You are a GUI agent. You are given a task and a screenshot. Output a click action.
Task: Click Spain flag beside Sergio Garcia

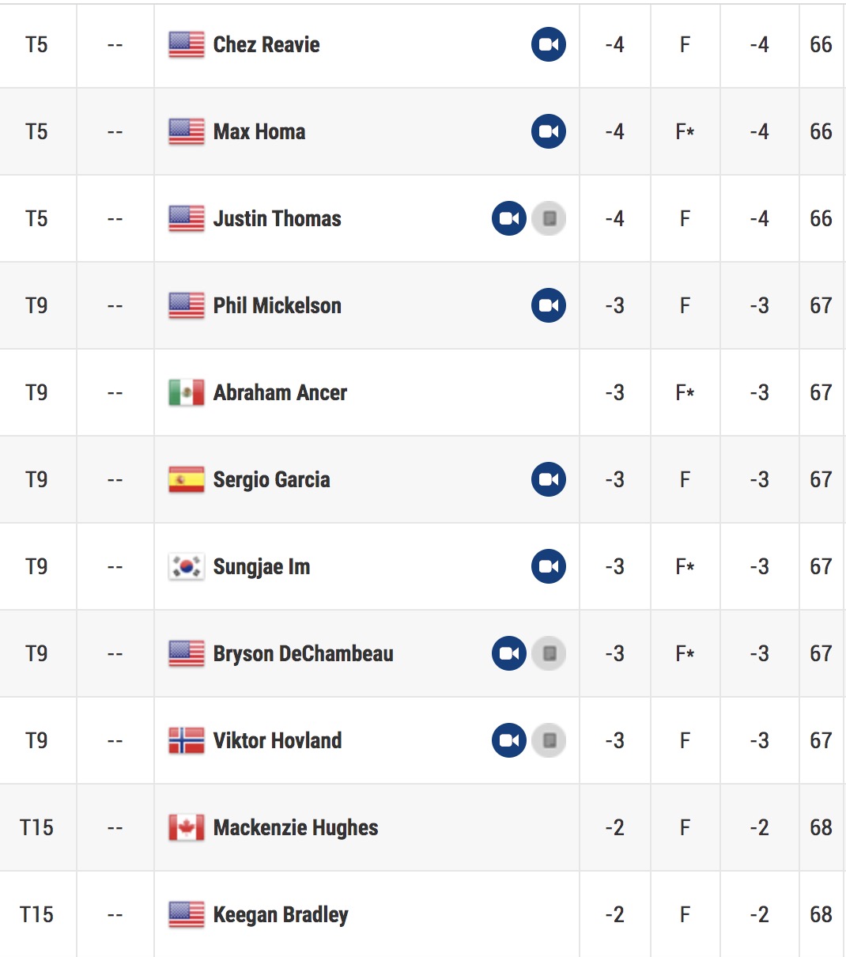coord(187,479)
